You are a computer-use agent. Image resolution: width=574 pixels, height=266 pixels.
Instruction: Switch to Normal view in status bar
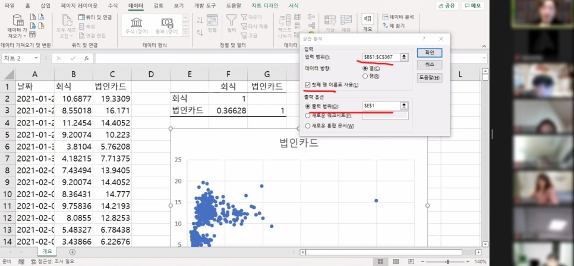point(380,262)
